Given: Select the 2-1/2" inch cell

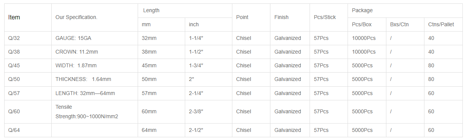Looking at the screenshot, I should tap(208, 130).
